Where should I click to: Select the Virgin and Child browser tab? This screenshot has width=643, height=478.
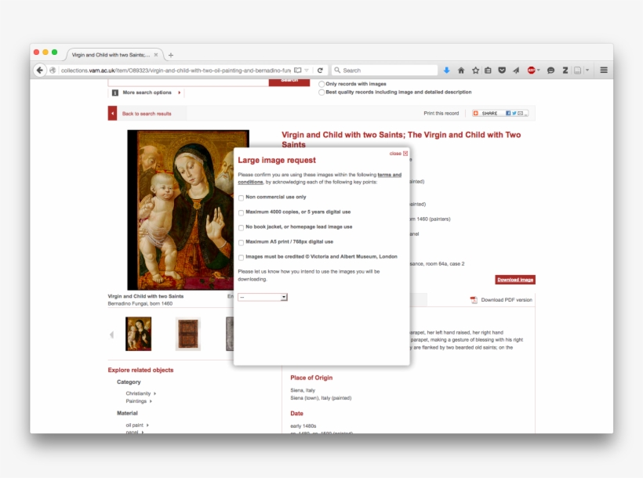(114, 55)
